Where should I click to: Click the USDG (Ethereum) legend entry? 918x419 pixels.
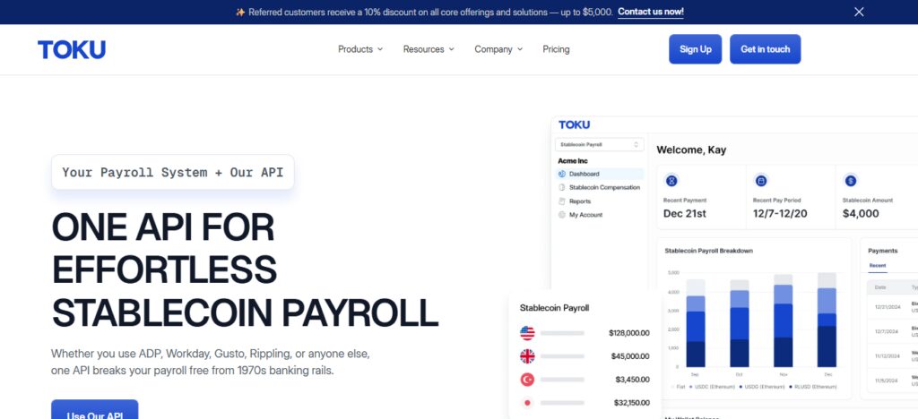click(x=762, y=387)
